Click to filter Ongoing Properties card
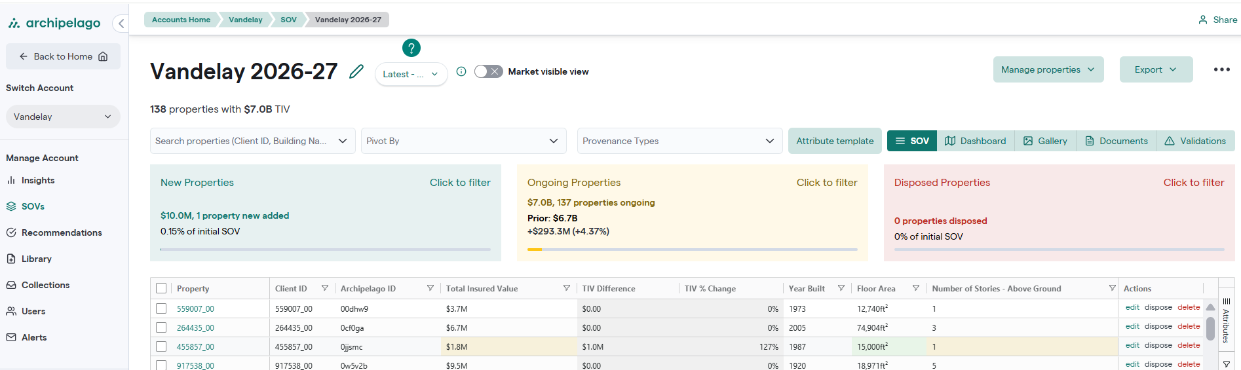The height and width of the screenshot is (370, 1241). click(x=827, y=183)
